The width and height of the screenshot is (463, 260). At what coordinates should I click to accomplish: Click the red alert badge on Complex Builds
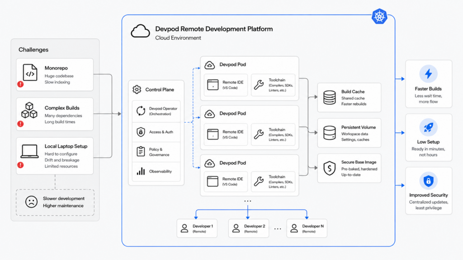20,124
